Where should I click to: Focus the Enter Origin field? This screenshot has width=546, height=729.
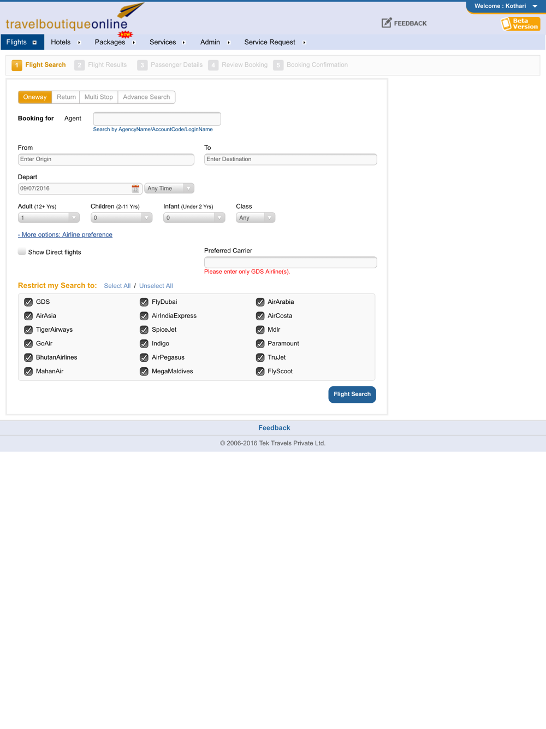coord(106,160)
